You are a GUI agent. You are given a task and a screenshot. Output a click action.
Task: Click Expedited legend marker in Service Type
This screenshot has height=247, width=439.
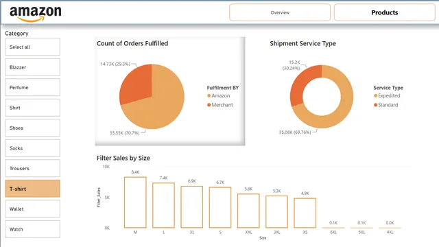click(375, 96)
